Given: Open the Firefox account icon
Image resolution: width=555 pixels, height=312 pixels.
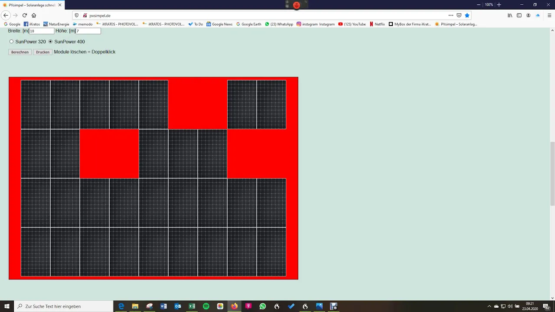Looking at the screenshot, I should click(528, 15).
